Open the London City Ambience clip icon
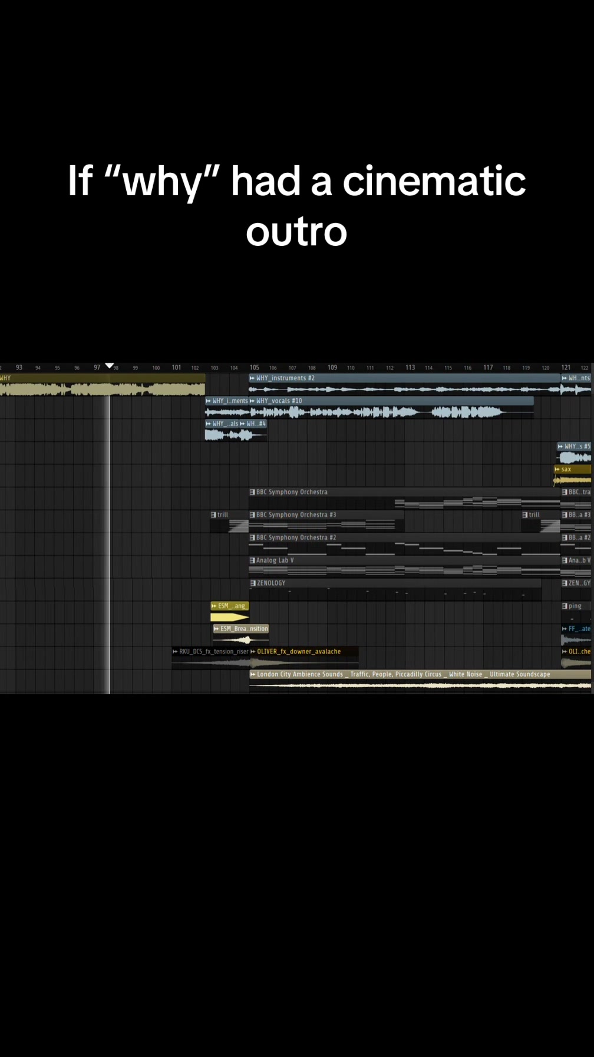Image resolution: width=594 pixels, height=1057 pixels. [253, 674]
